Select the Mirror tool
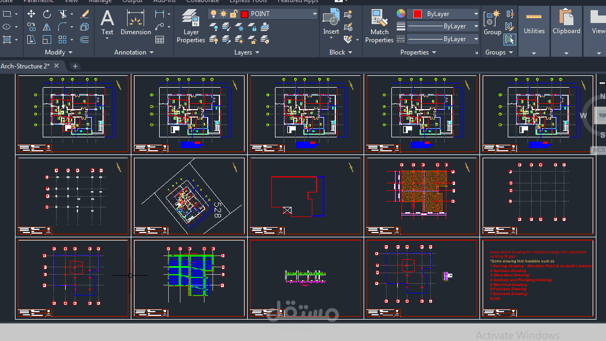 pos(47,27)
